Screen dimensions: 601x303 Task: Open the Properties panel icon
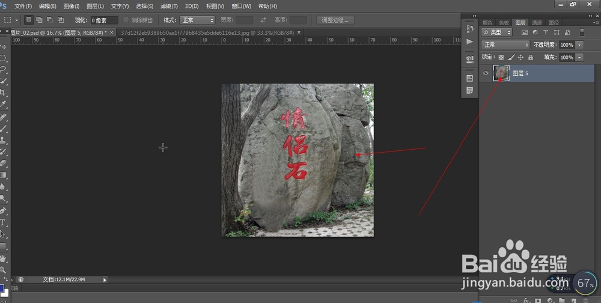(470, 78)
